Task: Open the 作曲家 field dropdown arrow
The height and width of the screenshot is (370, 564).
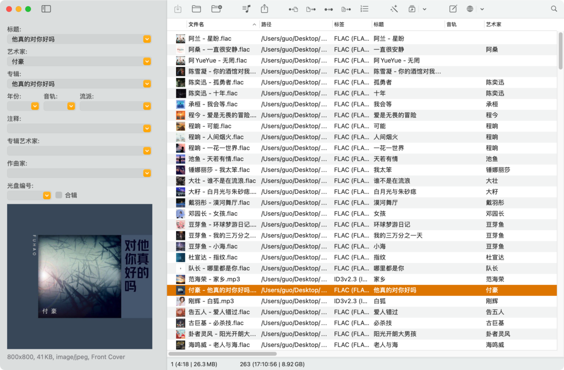Action: 147,173
